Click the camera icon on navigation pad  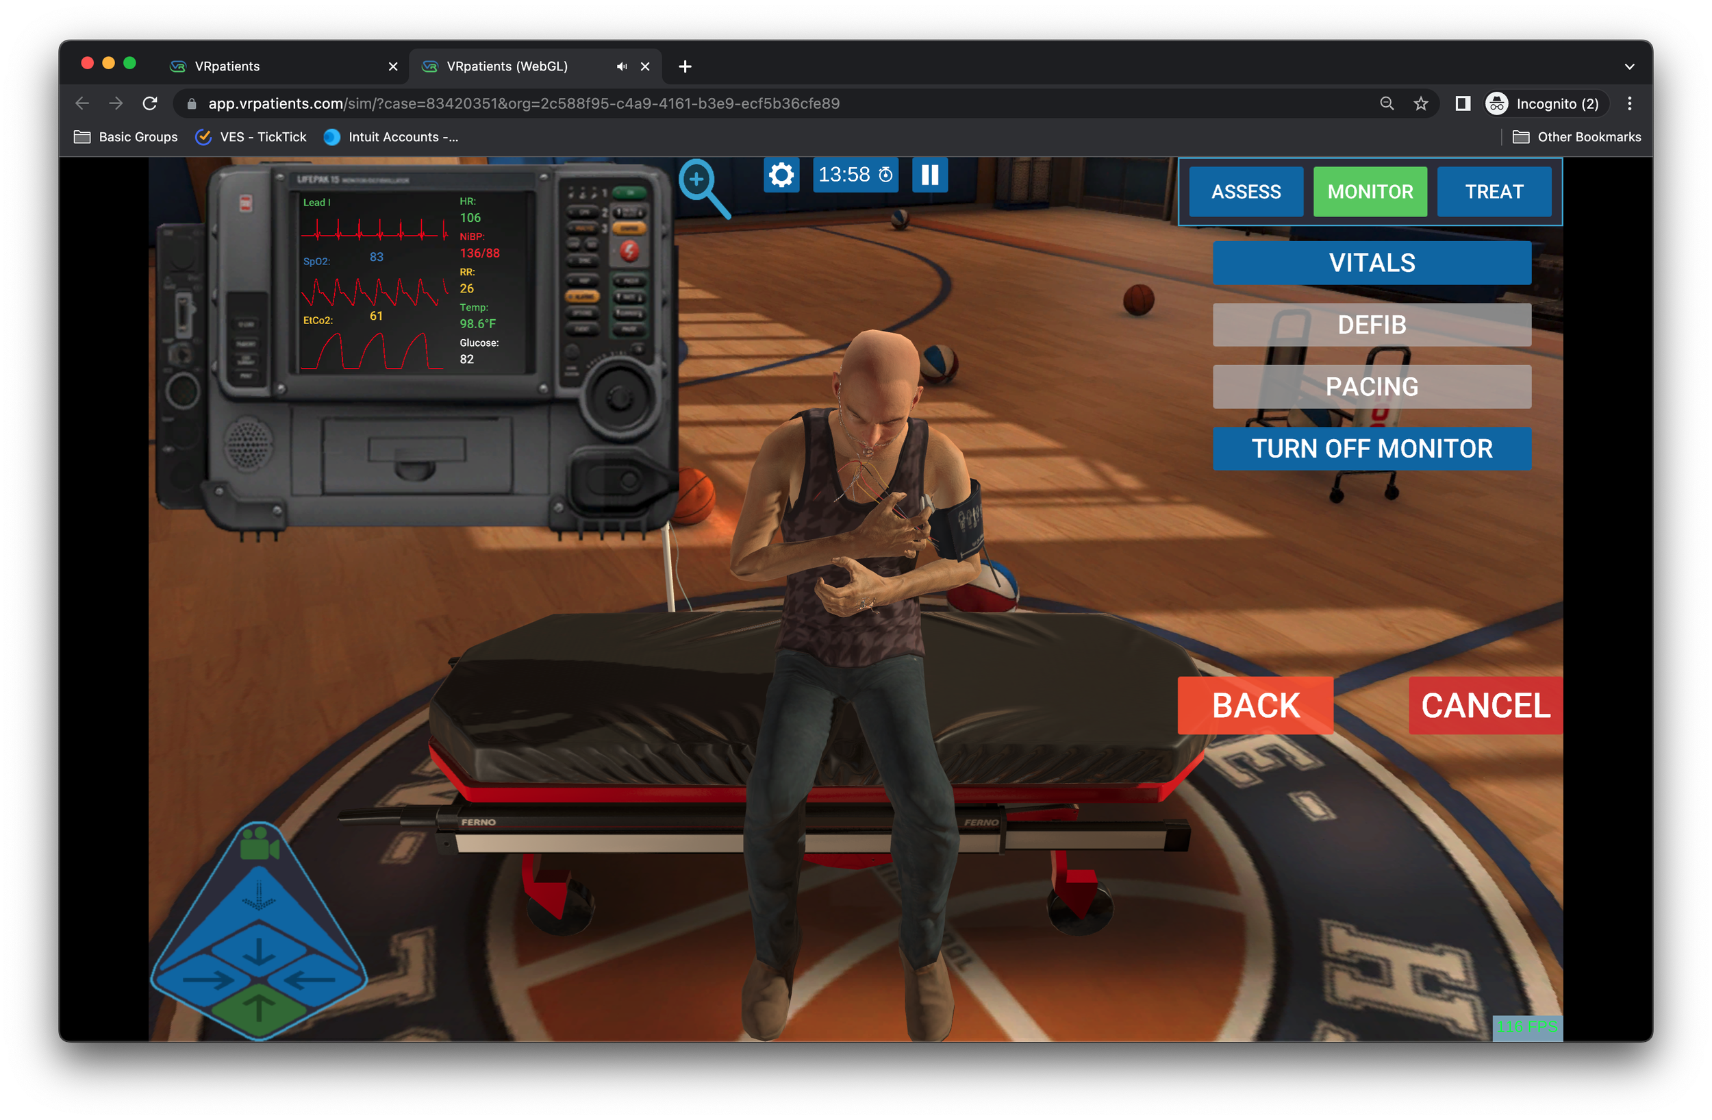[x=258, y=845]
